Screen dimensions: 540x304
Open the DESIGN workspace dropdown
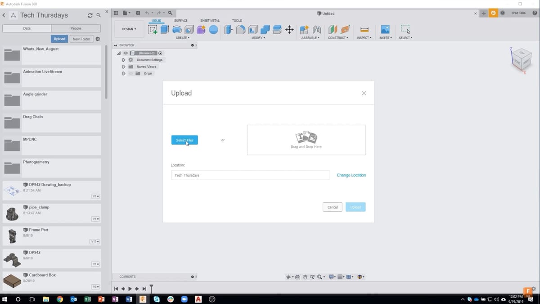click(129, 29)
